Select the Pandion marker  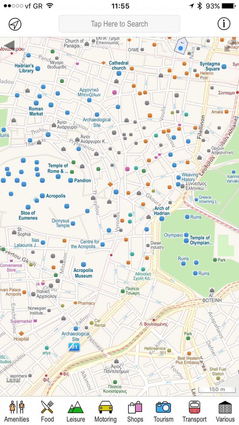[x=71, y=180]
